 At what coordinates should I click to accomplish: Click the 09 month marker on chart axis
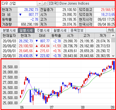pos(112,107)
